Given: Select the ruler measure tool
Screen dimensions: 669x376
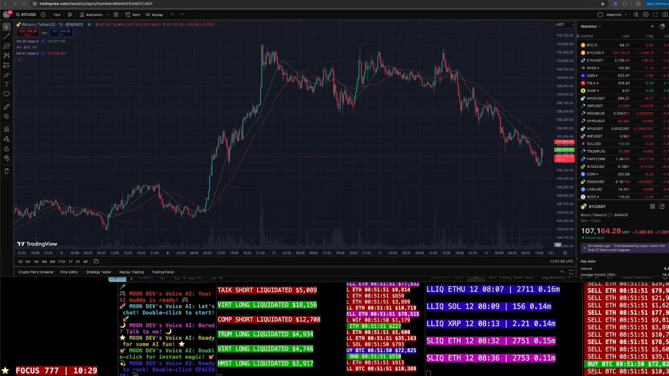Looking at the screenshot, I should pyautogui.click(x=7, y=106).
